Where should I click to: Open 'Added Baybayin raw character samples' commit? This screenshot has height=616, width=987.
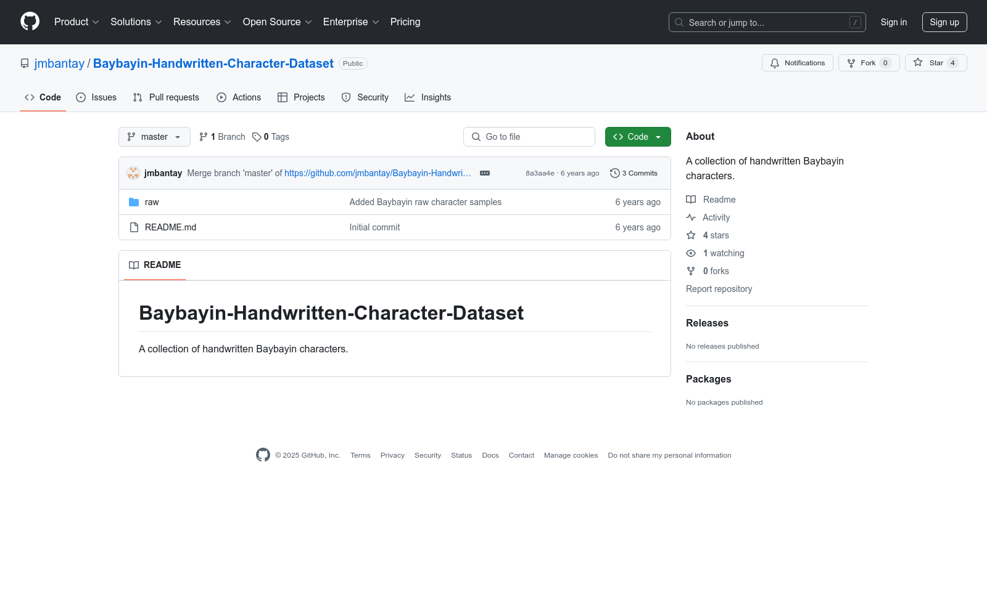pos(426,202)
